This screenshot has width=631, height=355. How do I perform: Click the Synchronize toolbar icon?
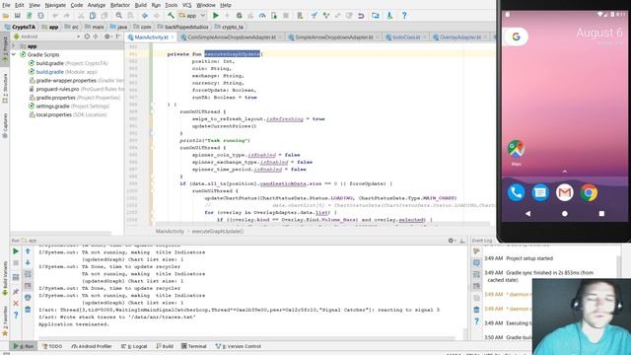click(x=29, y=16)
